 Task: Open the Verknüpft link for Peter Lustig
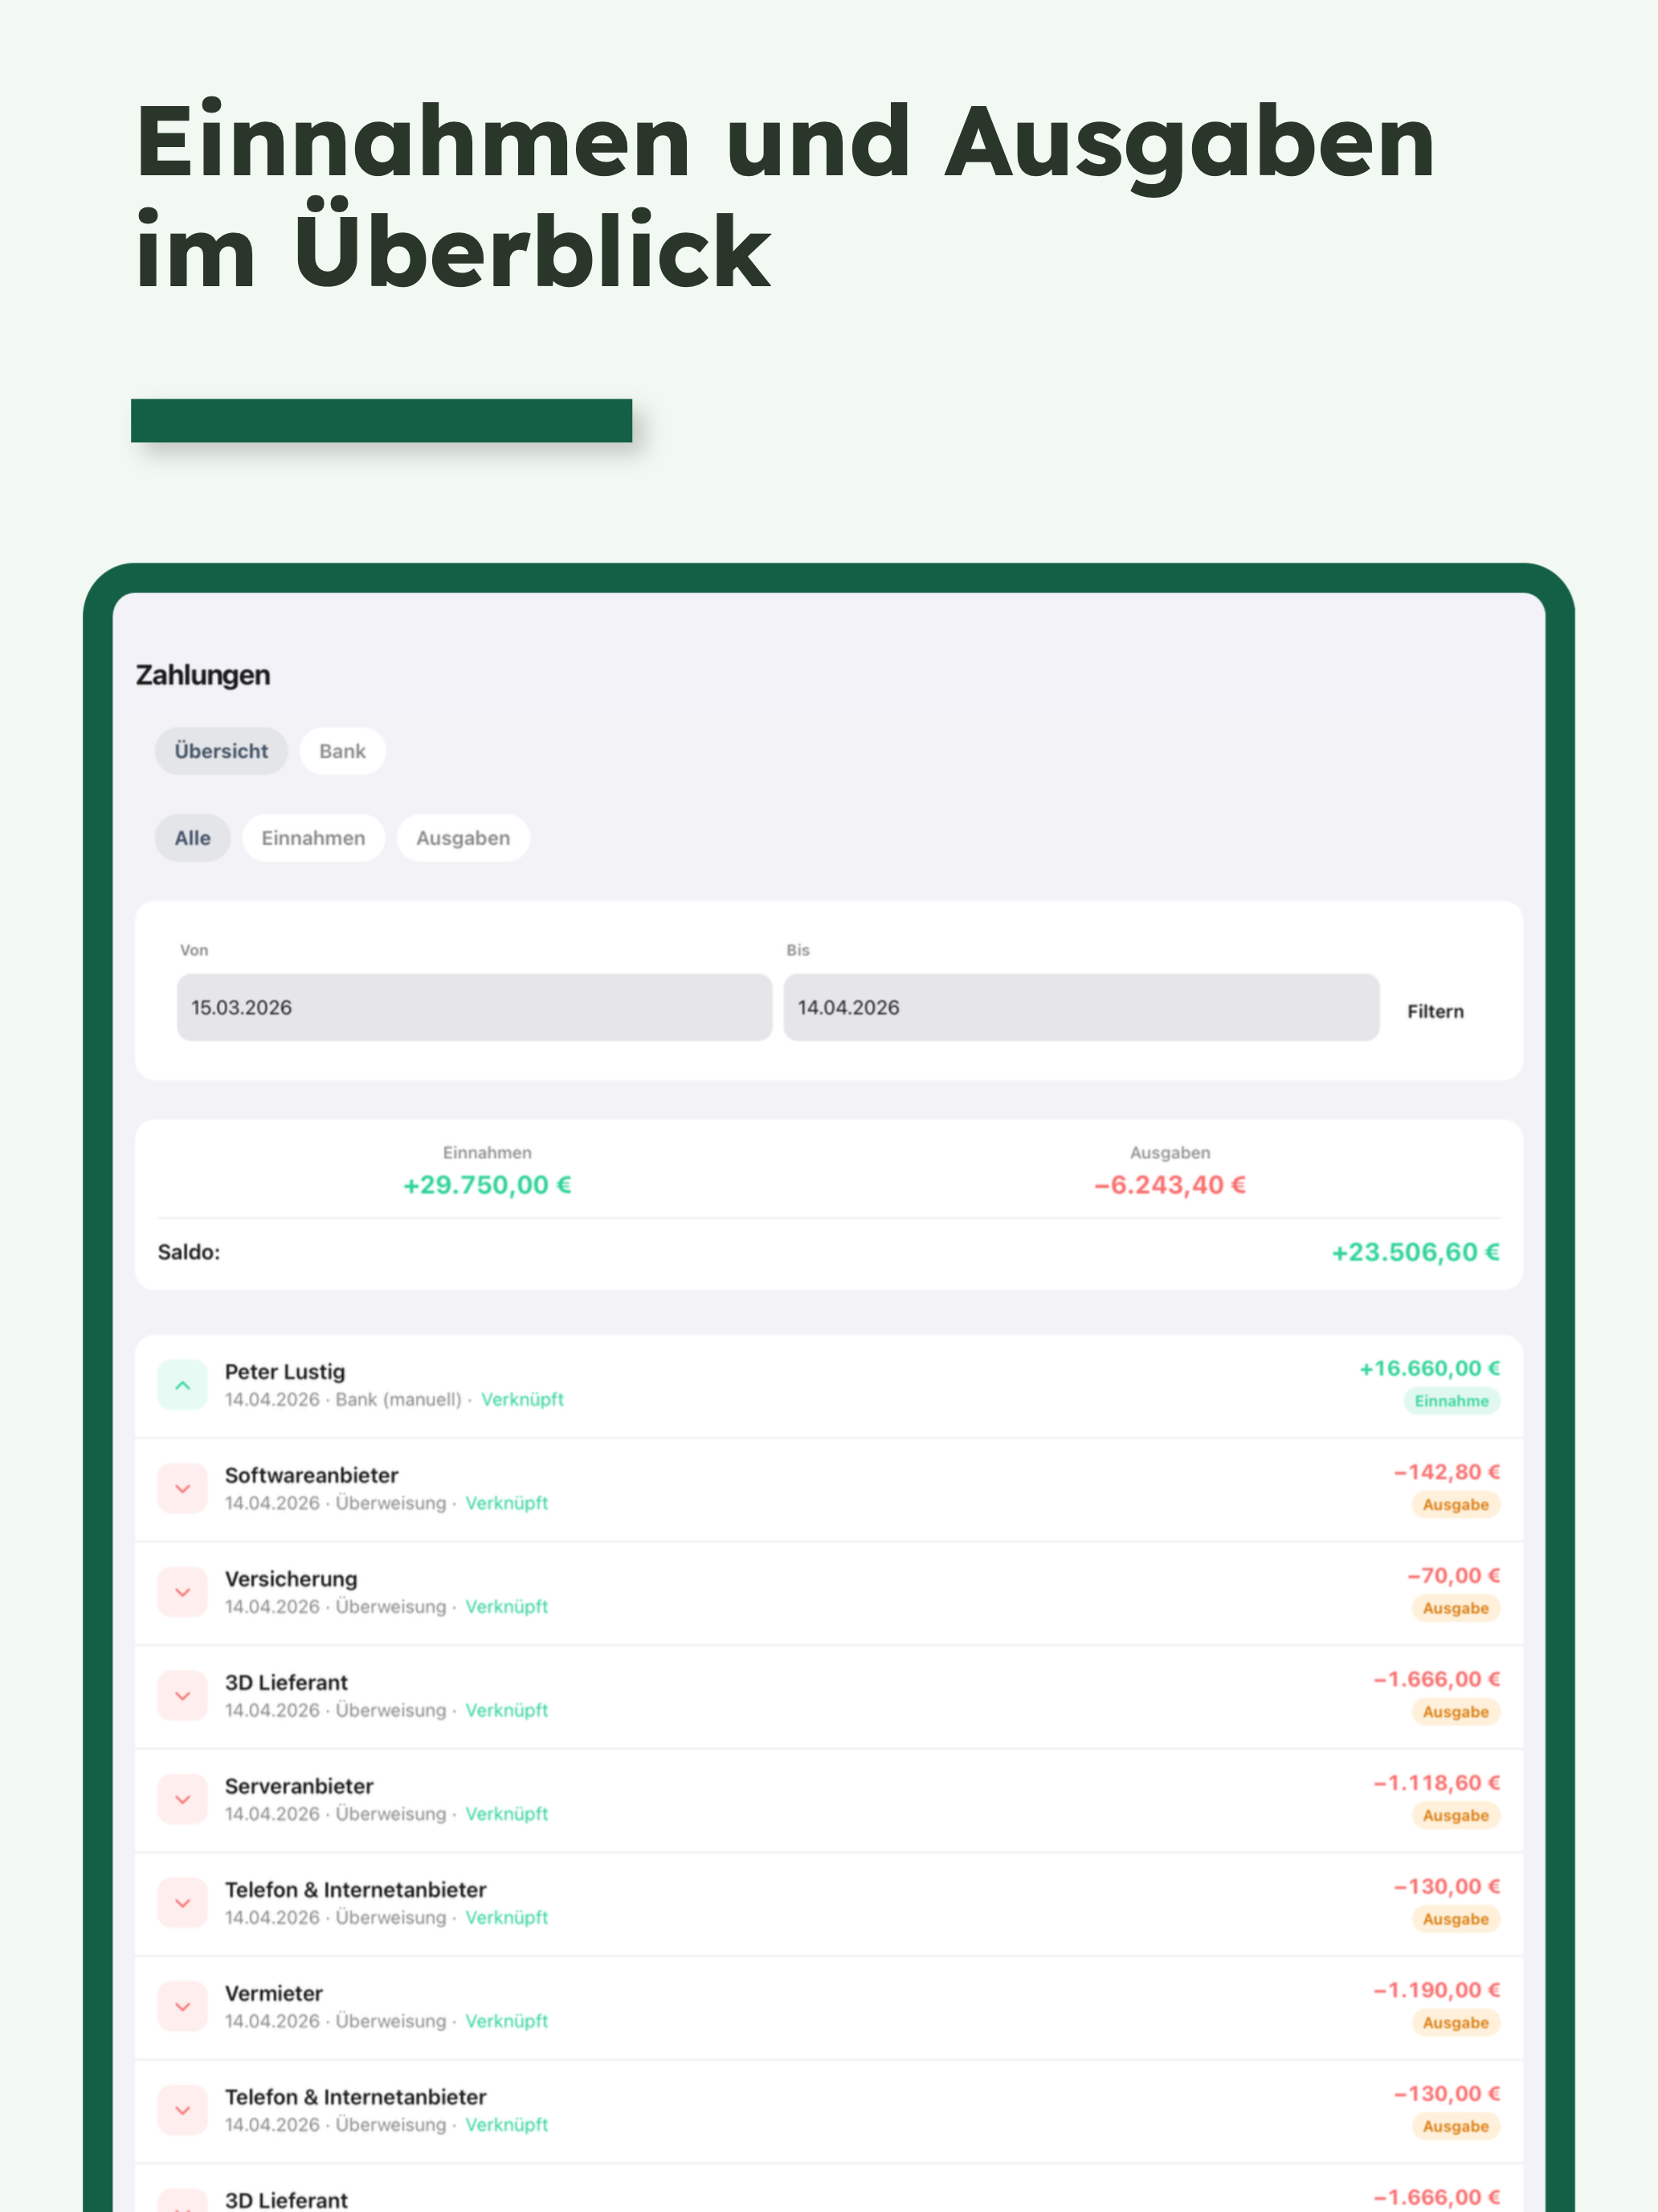click(x=521, y=1399)
